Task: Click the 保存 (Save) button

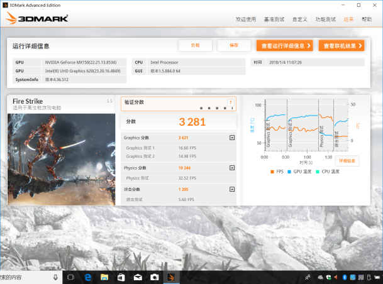Action: (234, 45)
